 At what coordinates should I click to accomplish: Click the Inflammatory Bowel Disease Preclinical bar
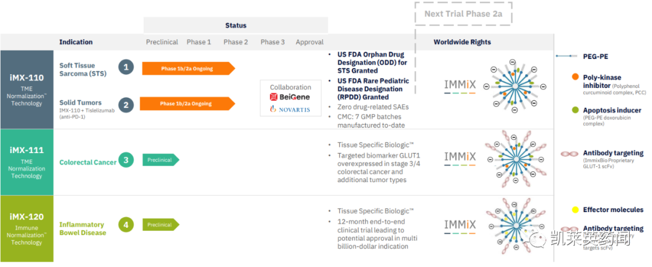pyautogui.click(x=161, y=224)
